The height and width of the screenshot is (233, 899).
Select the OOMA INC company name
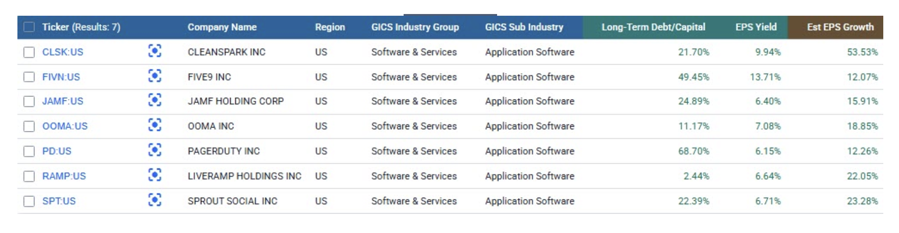click(211, 126)
